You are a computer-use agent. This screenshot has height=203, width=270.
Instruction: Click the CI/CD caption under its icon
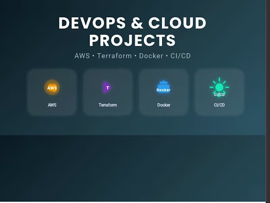219,105
